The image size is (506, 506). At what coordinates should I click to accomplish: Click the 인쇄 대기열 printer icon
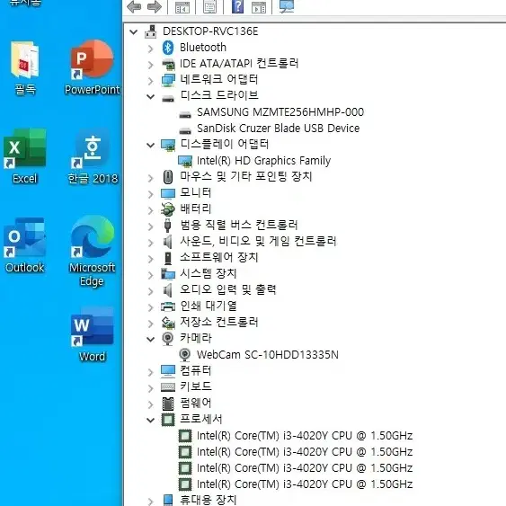pyautogui.click(x=168, y=306)
